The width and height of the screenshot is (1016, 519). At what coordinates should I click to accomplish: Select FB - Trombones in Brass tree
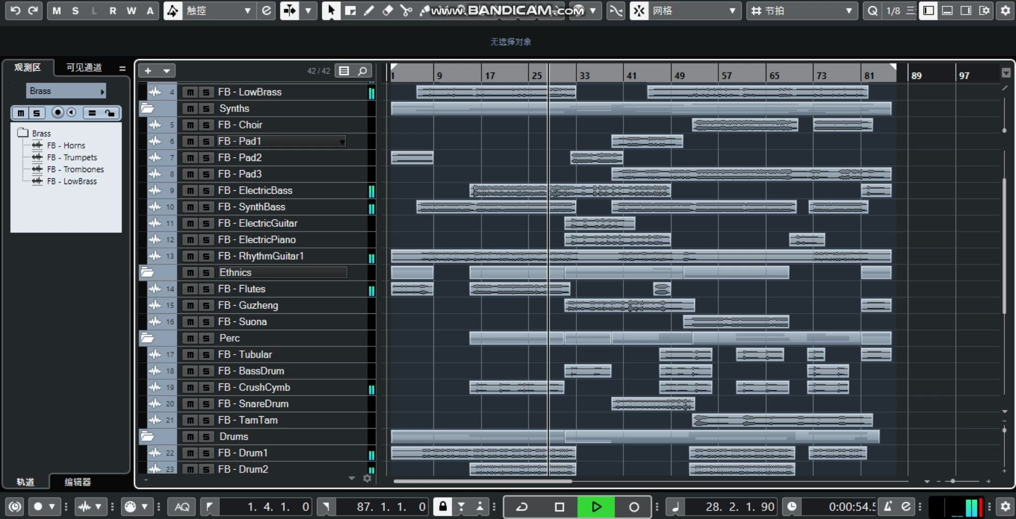point(75,170)
